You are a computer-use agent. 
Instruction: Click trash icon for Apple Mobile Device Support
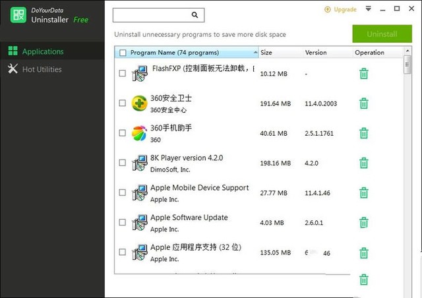point(363,193)
